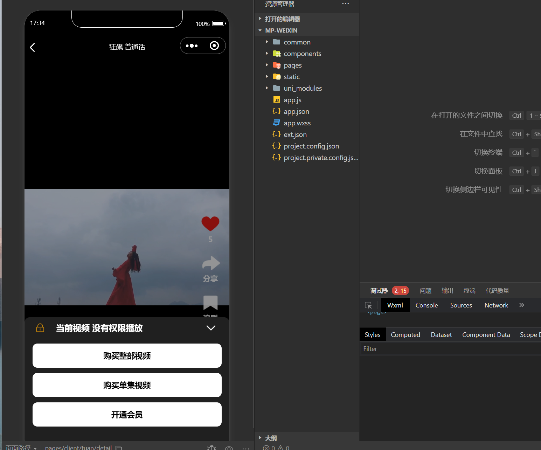Collapse the MP-WEIXIN project tree

coord(281,30)
